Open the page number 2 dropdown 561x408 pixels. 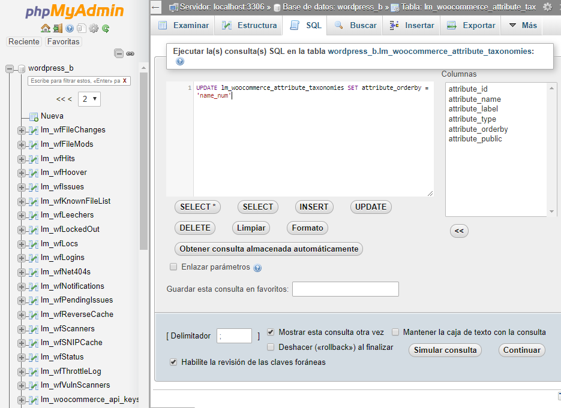[89, 99]
